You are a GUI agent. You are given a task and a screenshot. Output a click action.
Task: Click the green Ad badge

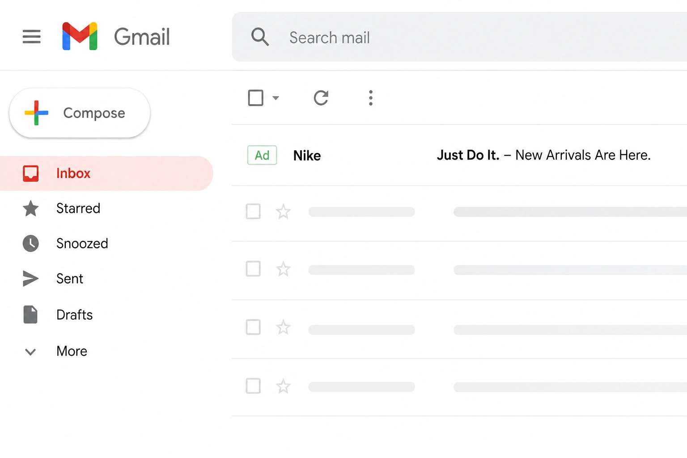tap(262, 155)
